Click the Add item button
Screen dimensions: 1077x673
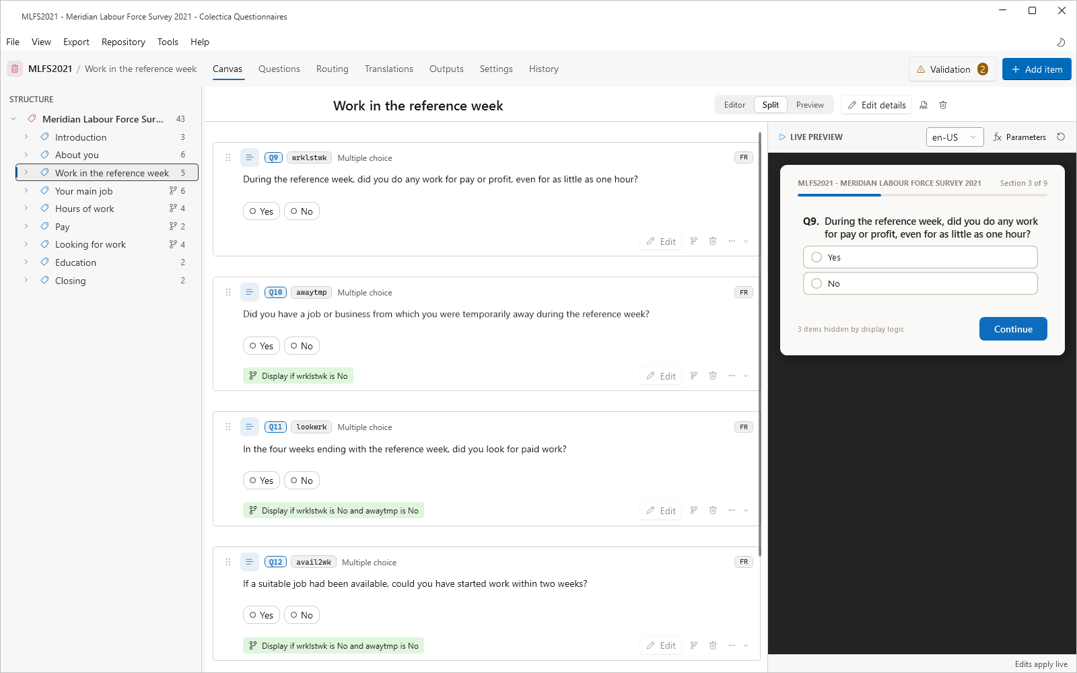click(1037, 69)
